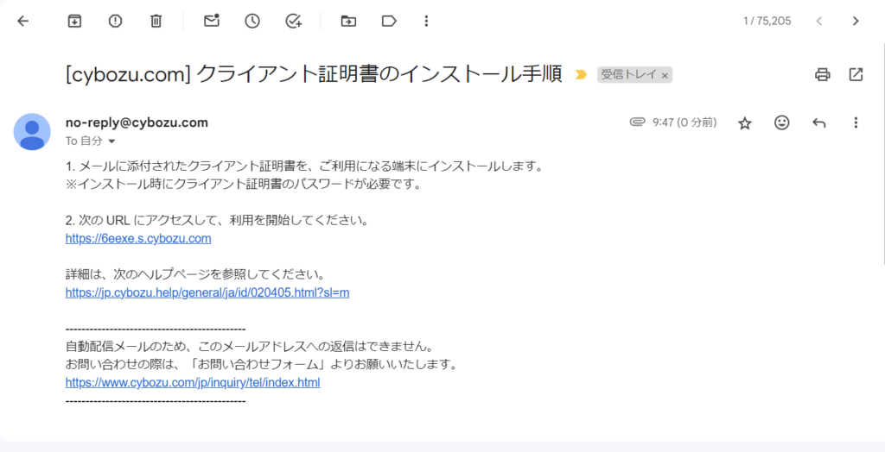This screenshot has width=885, height=452.
Task: Mark the email as unread
Action: tap(212, 21)
